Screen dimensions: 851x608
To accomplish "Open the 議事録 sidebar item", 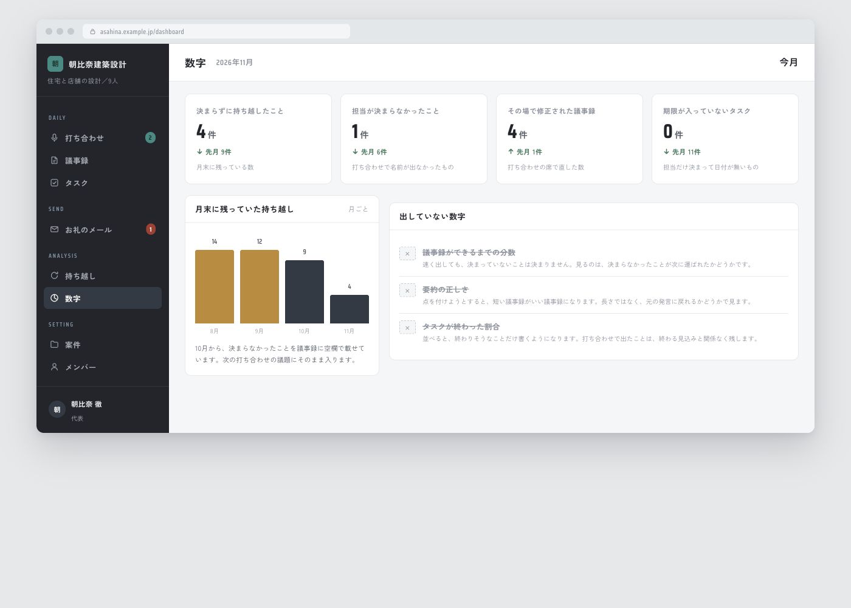I will tap(103, 161).
